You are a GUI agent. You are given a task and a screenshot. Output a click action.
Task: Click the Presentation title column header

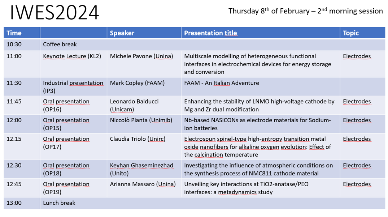pyautogui.click(x=210, y=33)
